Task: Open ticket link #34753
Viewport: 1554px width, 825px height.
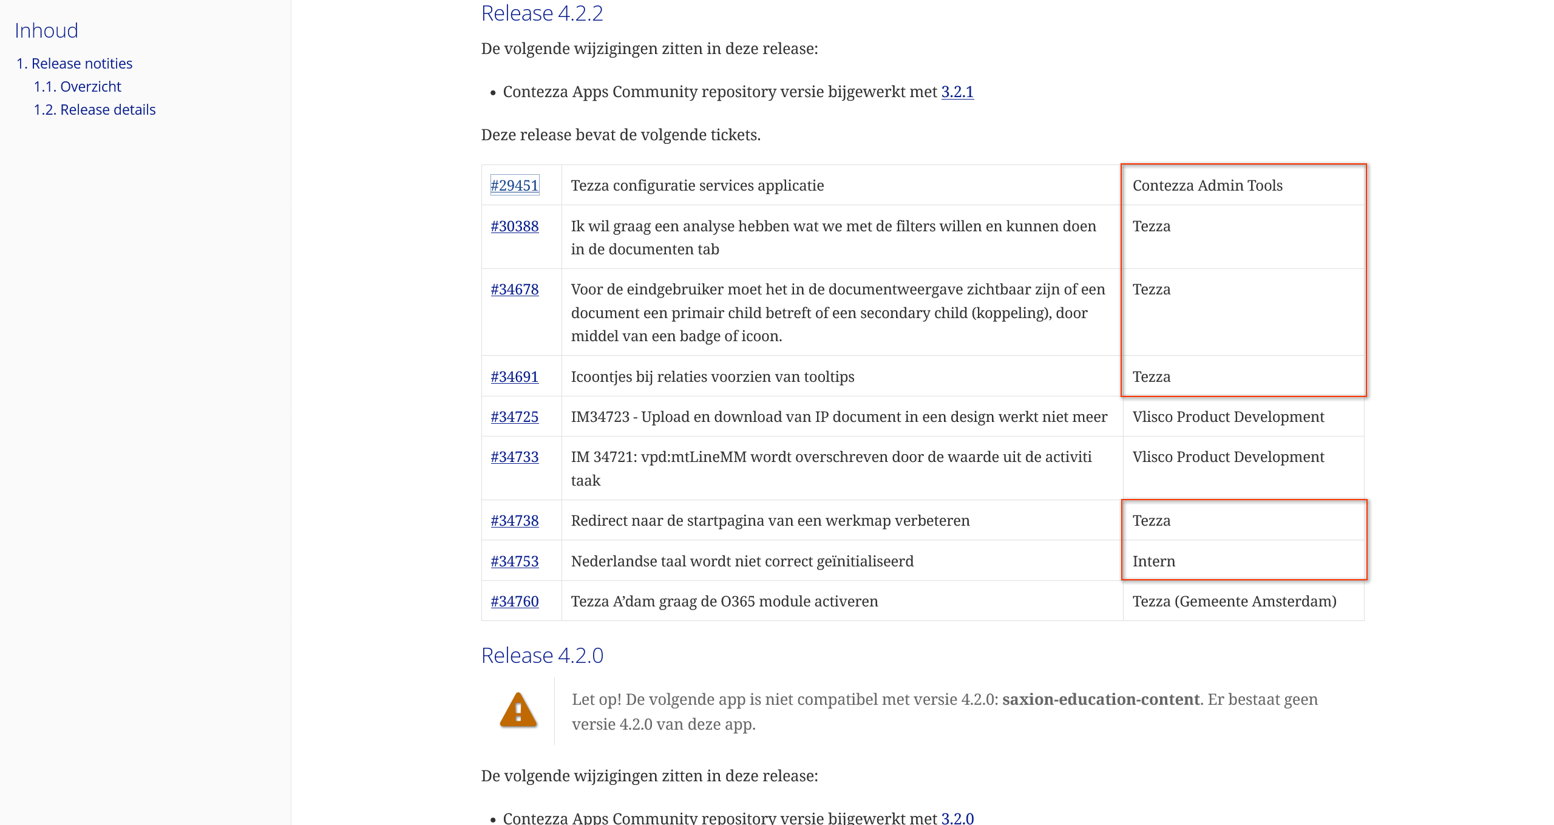Action: coord(514,562)
